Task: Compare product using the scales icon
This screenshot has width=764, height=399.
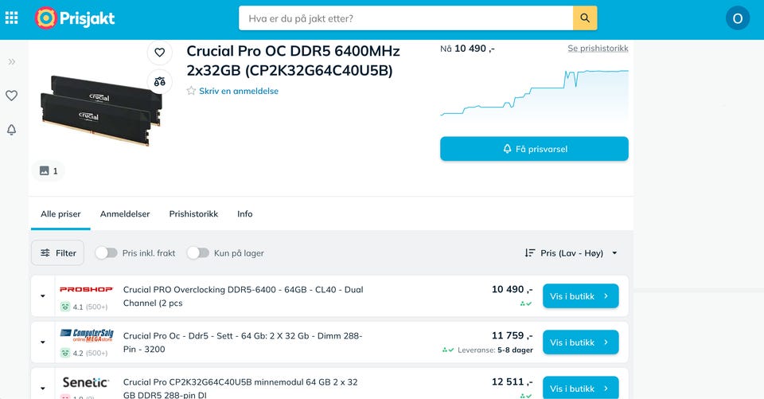Action: tap(160, 82)
